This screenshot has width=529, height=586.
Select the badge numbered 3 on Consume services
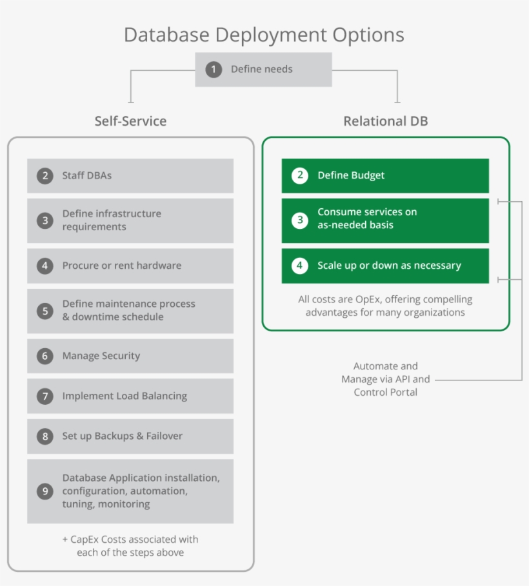click(299, 220)
